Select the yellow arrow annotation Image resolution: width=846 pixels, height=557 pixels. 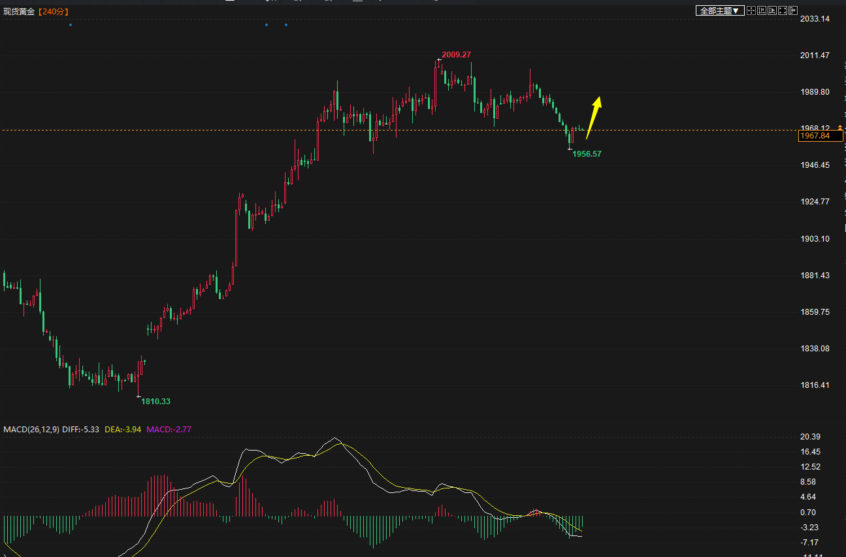pos(594,118)
